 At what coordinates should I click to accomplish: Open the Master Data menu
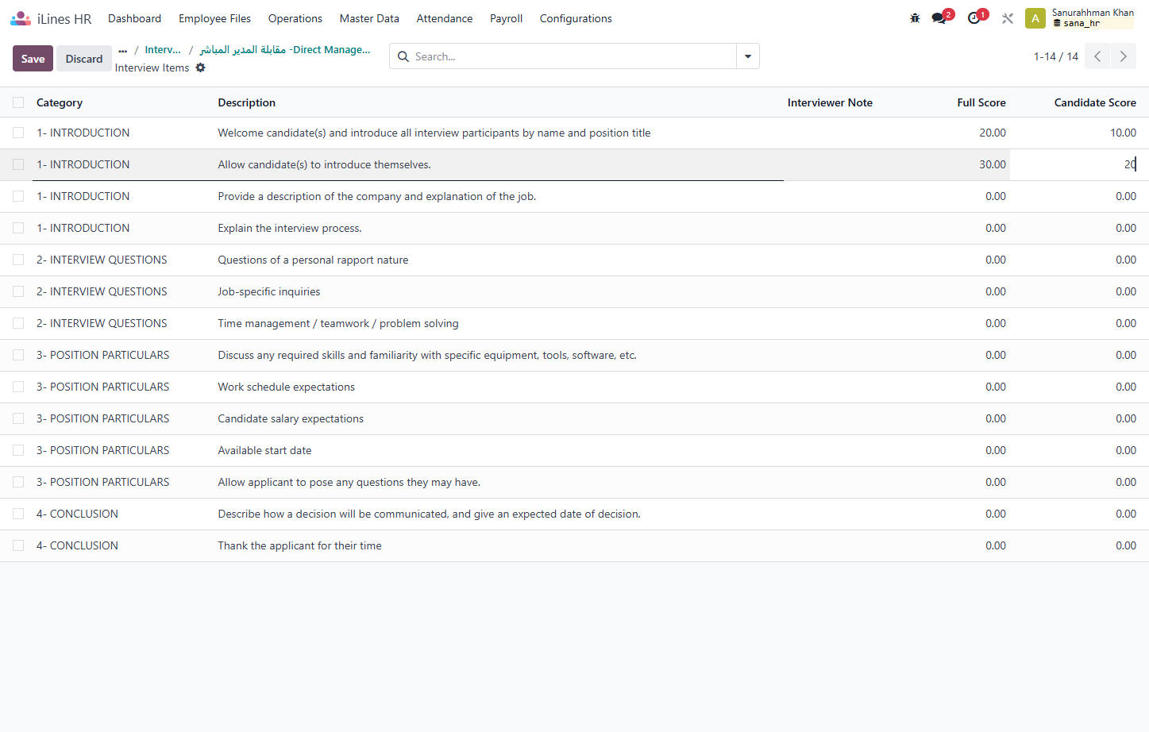click(x=369, y=18)
